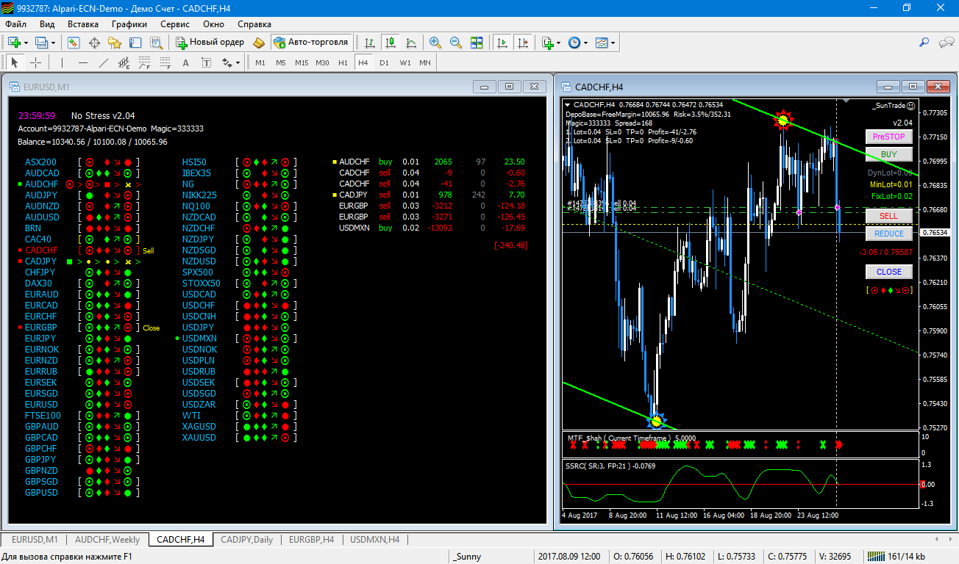Tile chart windows using the toolbar icon
The width and height of the screenshot is (959, 564).
coord(477,43)
